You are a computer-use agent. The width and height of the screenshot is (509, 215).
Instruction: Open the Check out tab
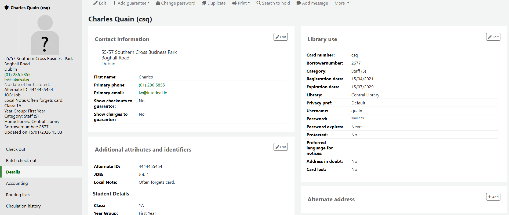(x=16, y=149)
